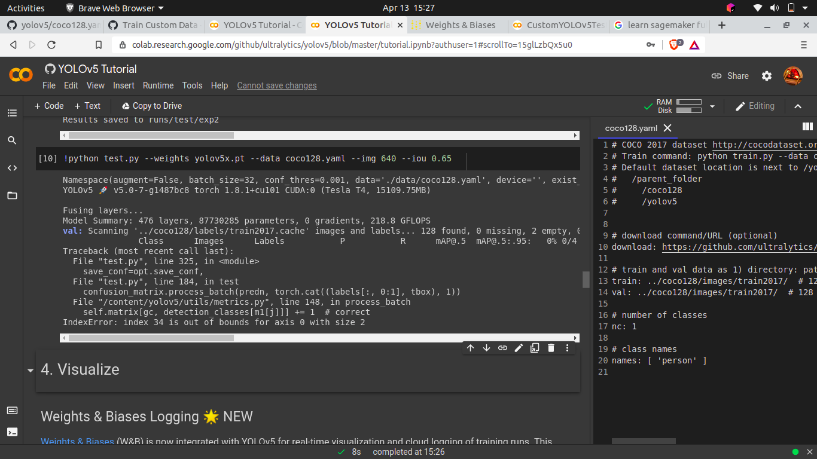Edit cell with pencil icon
Image resolution: width=817 pixels, height=459 pixels.
519,348
